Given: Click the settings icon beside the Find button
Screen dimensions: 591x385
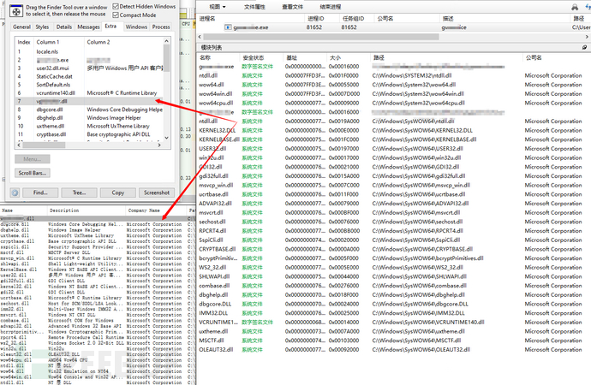Looking at the screenshot, I should (x=15, y=192).
